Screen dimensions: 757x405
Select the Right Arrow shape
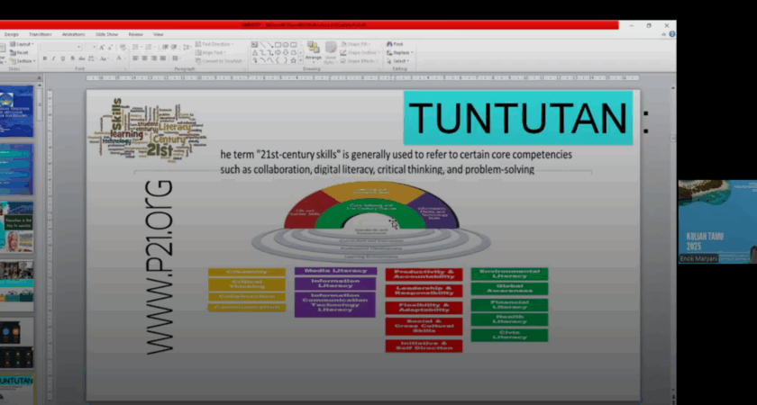(x=278, y=52)
